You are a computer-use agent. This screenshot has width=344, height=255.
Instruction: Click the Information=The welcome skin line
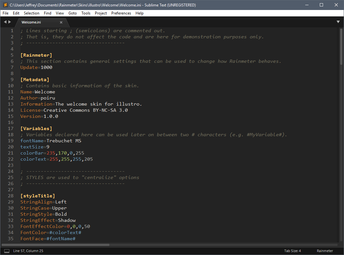tap(81, 104)
